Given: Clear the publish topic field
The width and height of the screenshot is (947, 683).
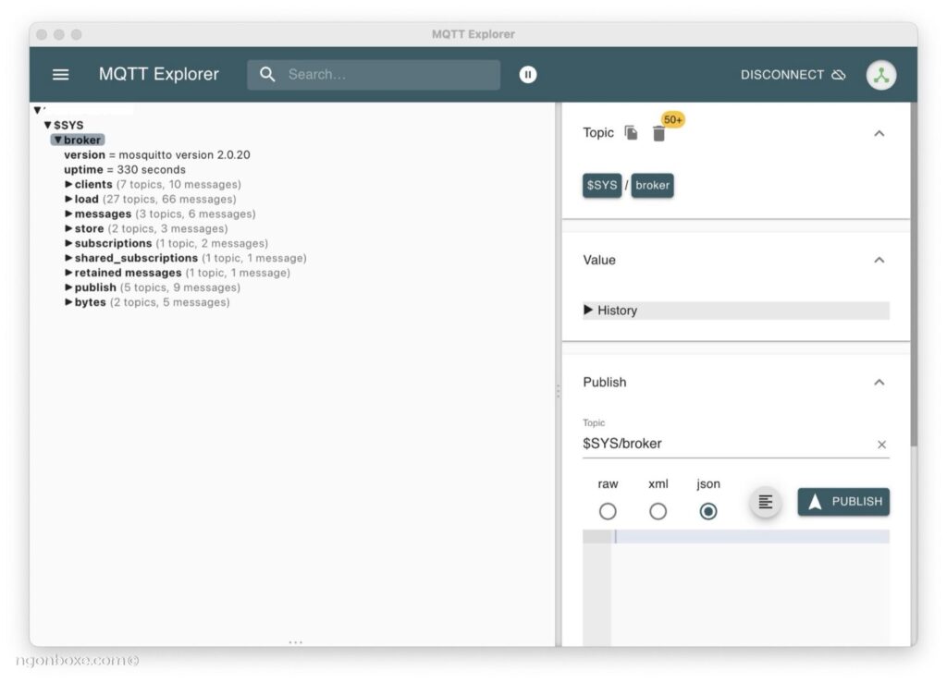Looking at the screenshot, I should [x=881, y=445].
